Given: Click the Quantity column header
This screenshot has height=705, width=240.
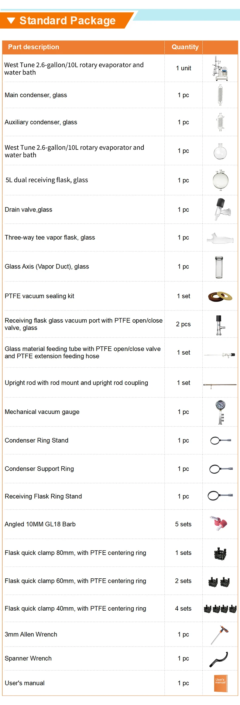Looking at the screenshot, I should click(x=185, y=47).
